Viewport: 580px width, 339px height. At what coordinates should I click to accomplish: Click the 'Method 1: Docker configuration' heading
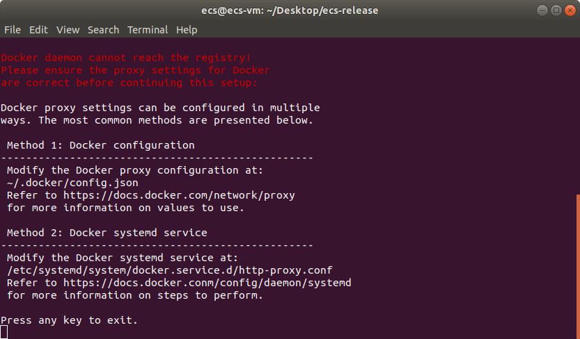(x=100, y=145)
